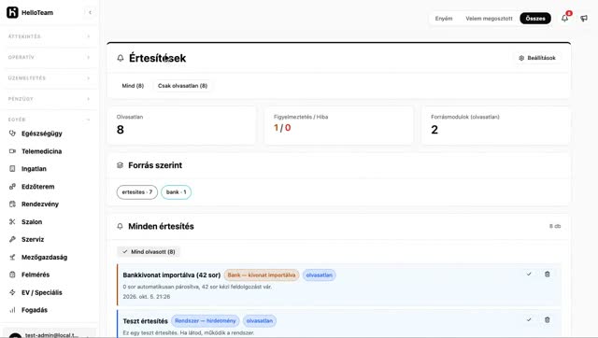Image resolution: width=598 pixels, height=338 pixels.
Task: Open the announcements megaphone icon
Action: 584,18
